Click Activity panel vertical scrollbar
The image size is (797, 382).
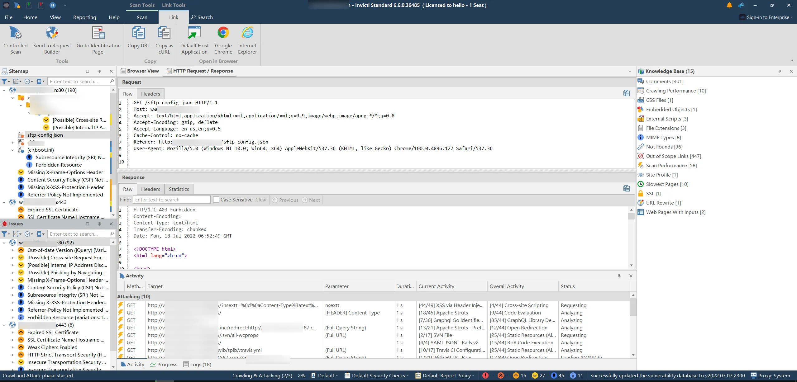click(633, 325)
